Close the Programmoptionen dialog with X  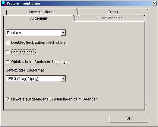point(154,3)
